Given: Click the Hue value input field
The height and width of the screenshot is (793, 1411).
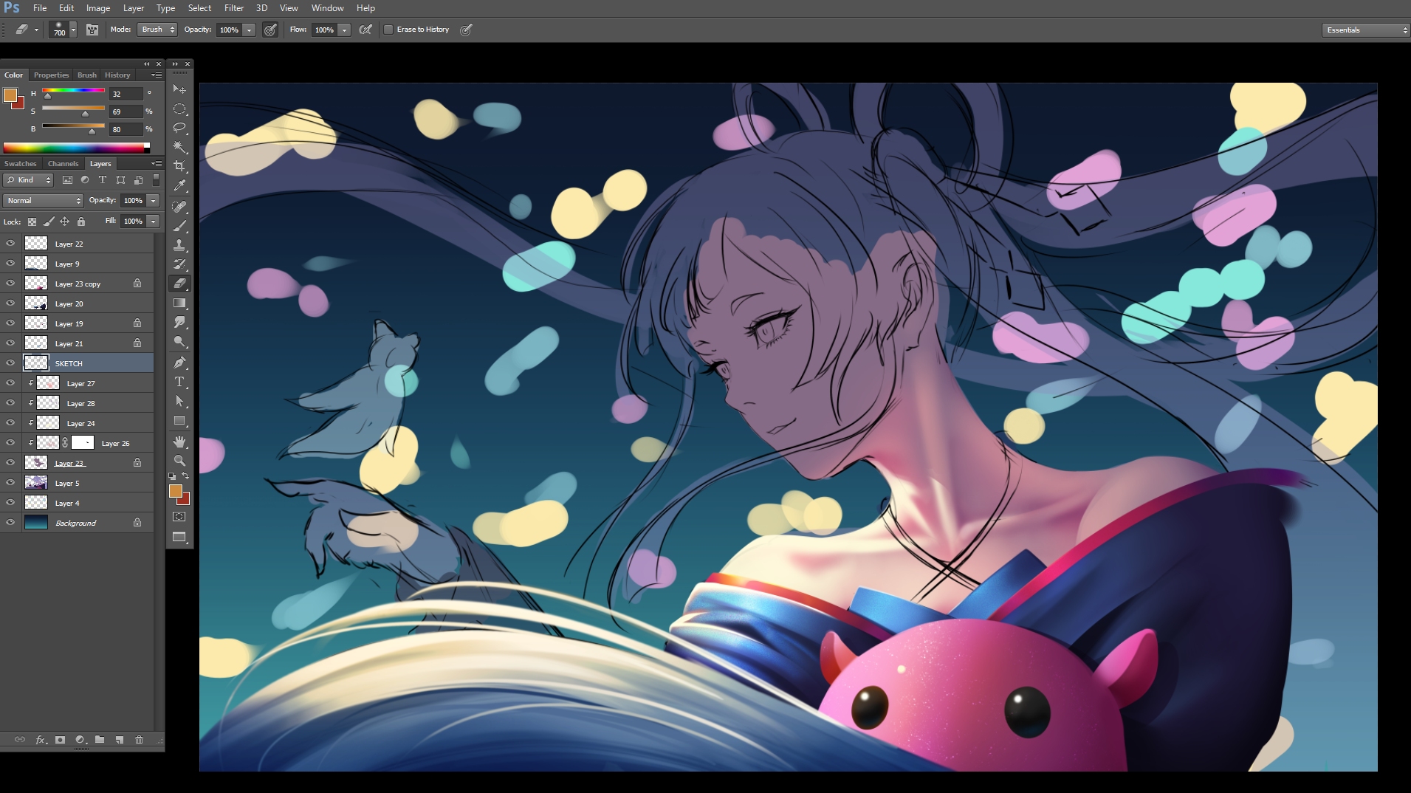Looking at the screenshot, I should pos(125,94).
